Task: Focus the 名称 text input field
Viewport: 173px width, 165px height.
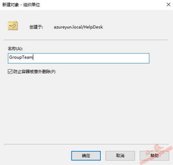Action: point(78,58)
